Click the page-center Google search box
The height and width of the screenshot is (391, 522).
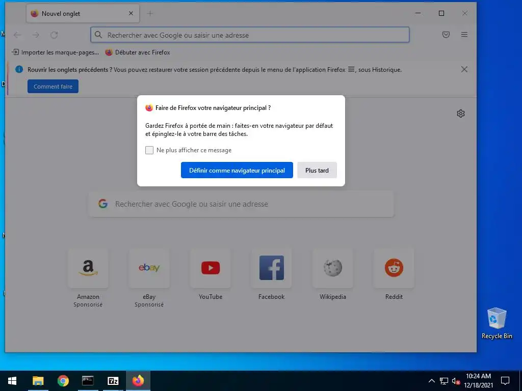click(241, 204)
